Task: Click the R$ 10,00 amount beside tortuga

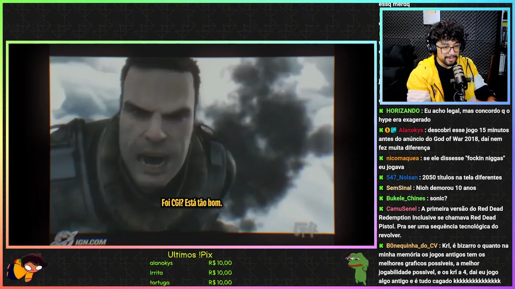Action: tap(220, 283)
